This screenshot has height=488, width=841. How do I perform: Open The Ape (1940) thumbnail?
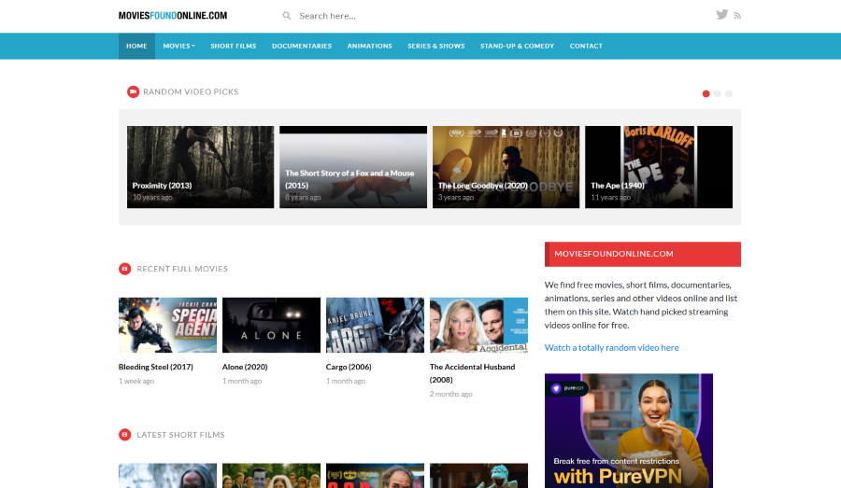click(659, 167)
